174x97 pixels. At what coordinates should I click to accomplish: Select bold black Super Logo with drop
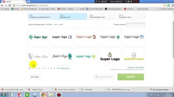pos(110,56)
